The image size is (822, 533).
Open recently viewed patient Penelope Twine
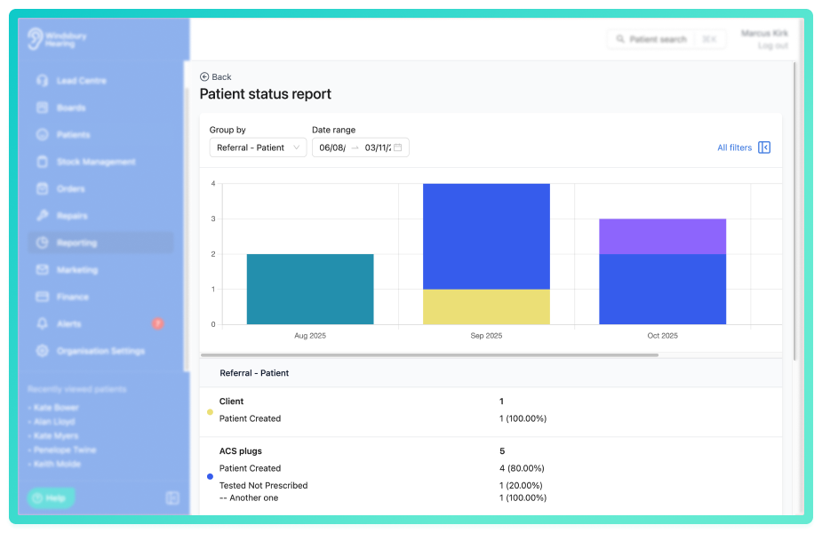[x=65, y=449]
